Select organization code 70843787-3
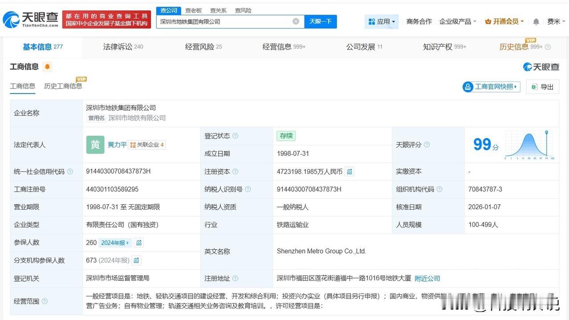Image resolution: width=569 pixels, height=320 pixels. coord(485,189)
